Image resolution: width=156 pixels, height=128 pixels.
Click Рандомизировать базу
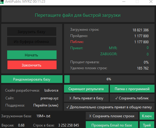tap(32, 79)
